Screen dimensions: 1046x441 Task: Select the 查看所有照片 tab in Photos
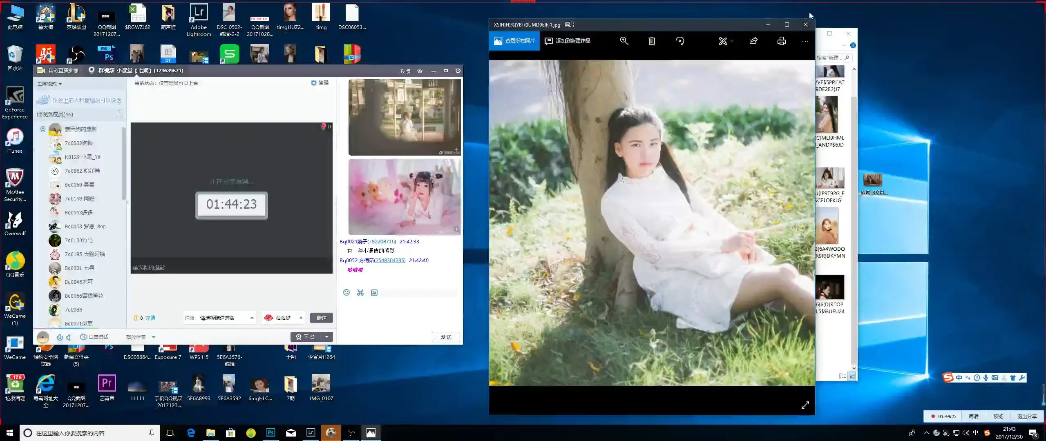[514, 41]
